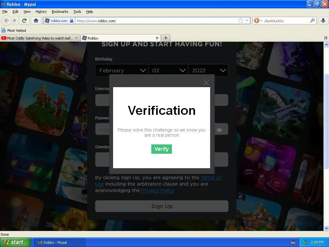
Task: Click the DuckDuckGo search field
Action: click(286, 21)
